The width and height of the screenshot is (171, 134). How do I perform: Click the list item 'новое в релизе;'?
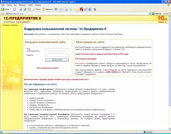pyautogui.click(x=37, y=98)
